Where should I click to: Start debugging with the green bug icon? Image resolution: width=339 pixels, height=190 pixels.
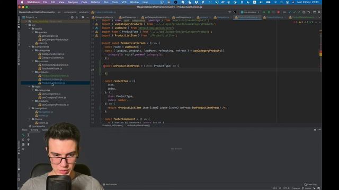point(269,12)
